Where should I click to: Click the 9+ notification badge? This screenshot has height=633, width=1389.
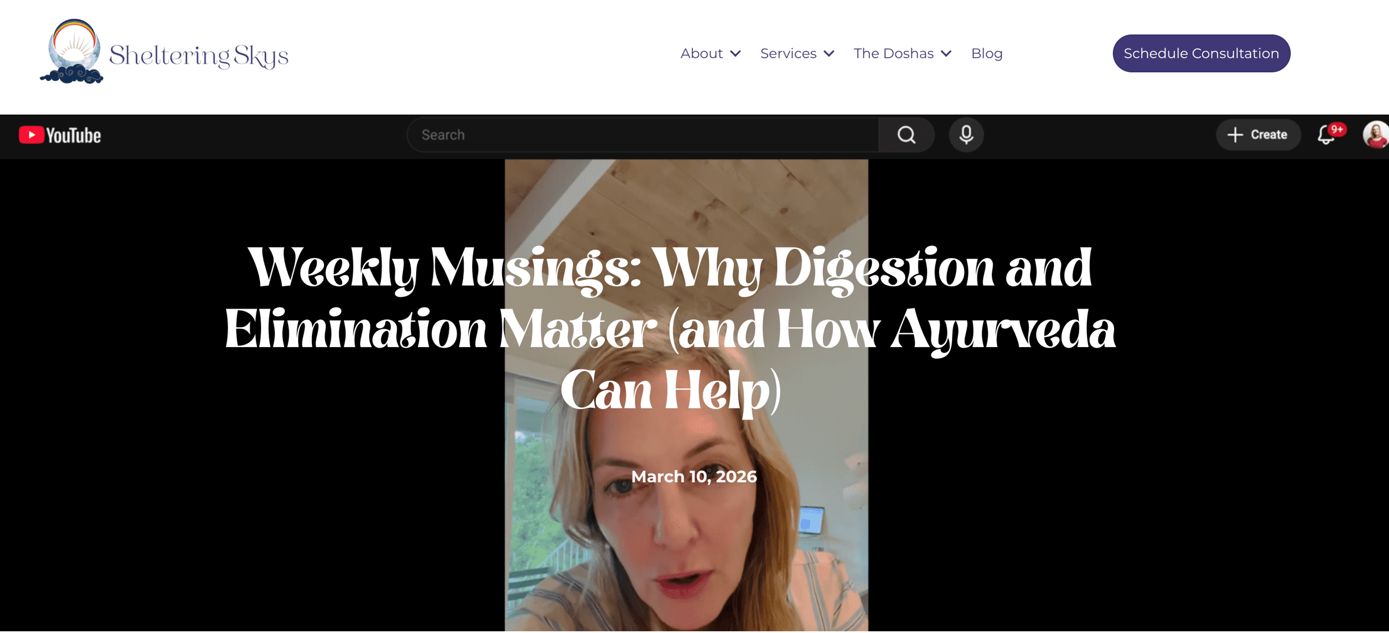1337,128
